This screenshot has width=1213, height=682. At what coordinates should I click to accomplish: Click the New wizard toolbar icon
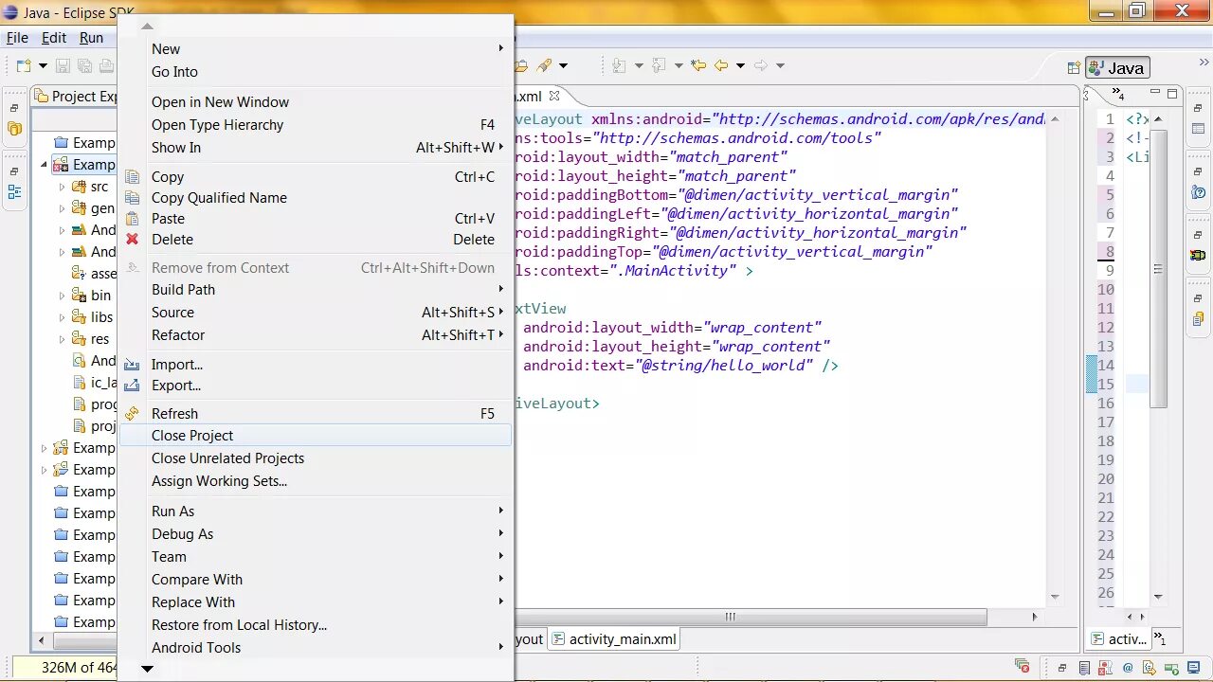click(x=24, y=65)
